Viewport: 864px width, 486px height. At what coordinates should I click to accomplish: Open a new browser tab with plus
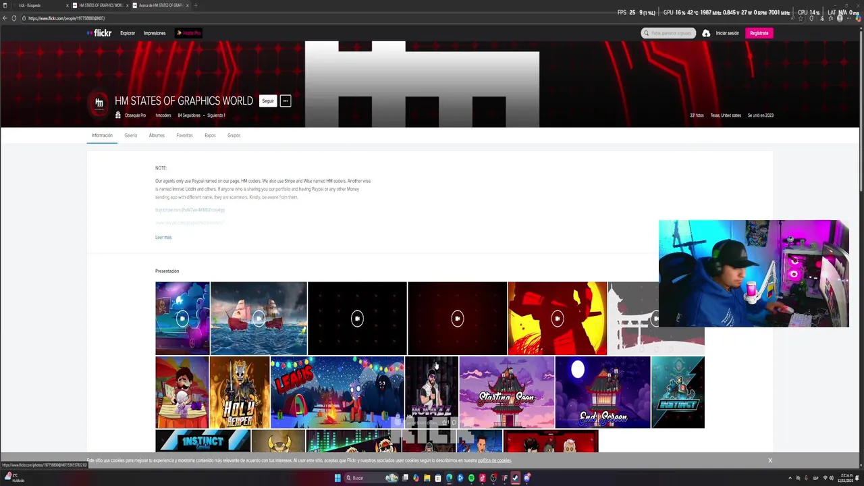click(196, 5)
